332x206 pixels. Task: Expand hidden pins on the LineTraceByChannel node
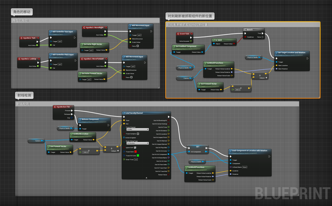pyautogui.click(x=147, y=177)
